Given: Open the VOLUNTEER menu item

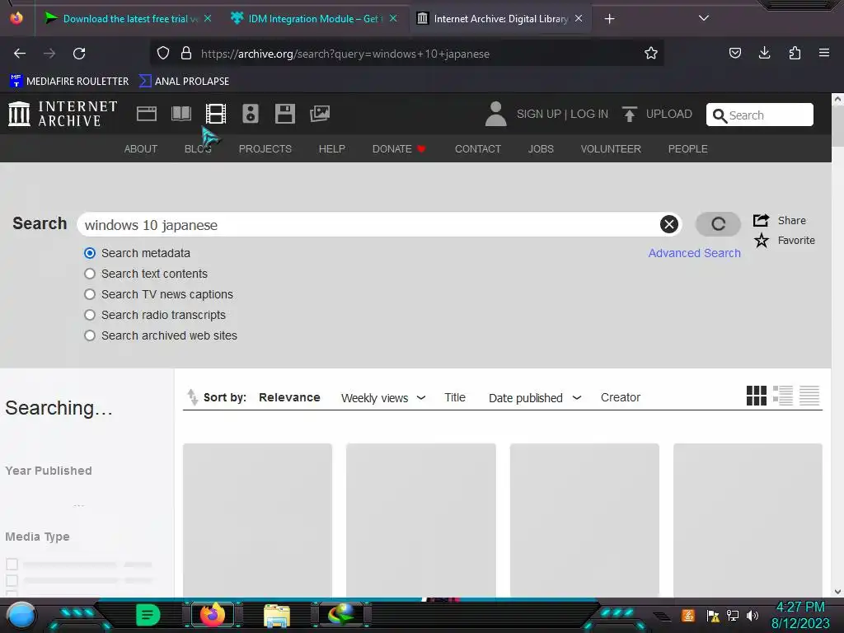Looking at the screenshot, I should click(611, 148).
